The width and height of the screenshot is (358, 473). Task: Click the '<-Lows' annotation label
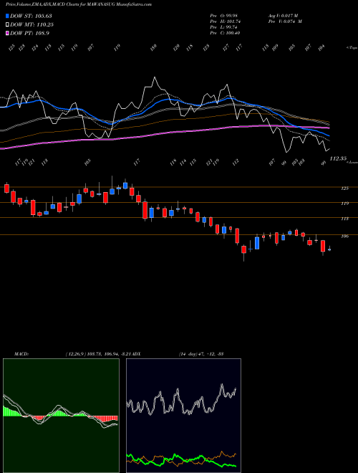pyautogui.click(x=352, y=162)
